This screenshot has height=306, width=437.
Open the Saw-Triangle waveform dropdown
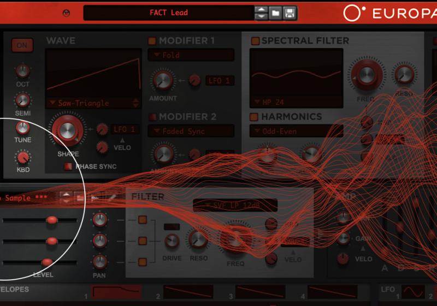(x=88, y=103)
